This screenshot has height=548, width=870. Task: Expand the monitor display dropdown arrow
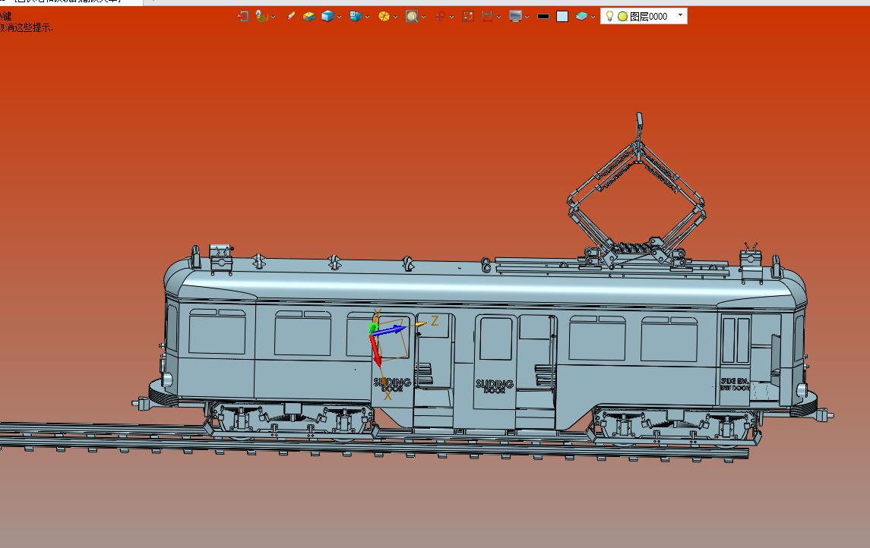point(527,17)
